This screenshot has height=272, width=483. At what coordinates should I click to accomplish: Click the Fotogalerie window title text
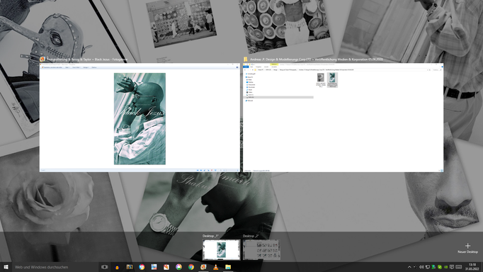87,59
